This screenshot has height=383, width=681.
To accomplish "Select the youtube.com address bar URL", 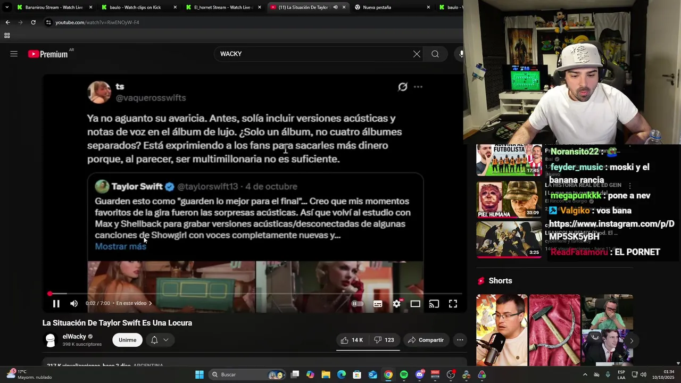I will pyautogui.click(x=97, y=22).
